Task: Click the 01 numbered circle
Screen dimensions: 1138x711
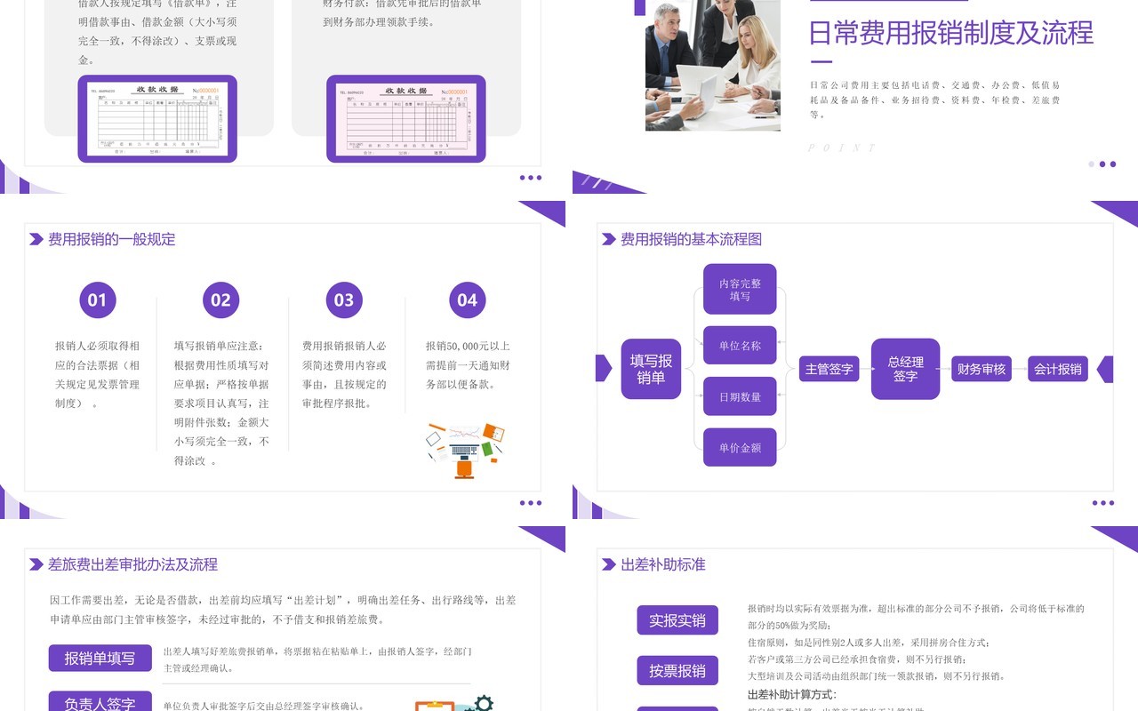Action: click(x=98, y=300)
